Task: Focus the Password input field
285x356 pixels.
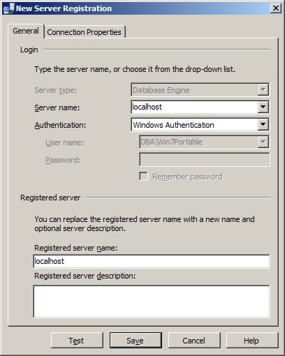Action: pos(205,160)
